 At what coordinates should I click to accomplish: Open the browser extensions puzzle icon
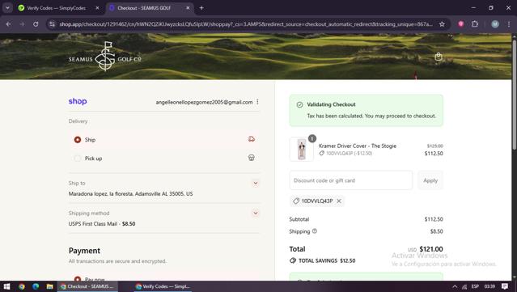tap(474, 24)
